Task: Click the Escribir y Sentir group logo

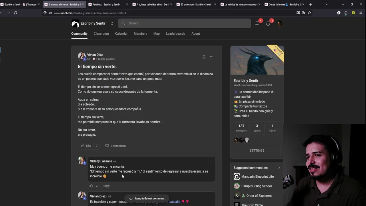Action: pyautogui.click(x=75, y=23)
